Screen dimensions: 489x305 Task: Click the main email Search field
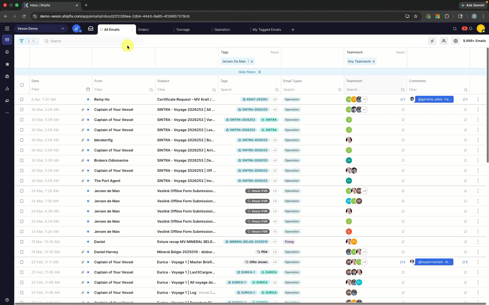(93, 41)
